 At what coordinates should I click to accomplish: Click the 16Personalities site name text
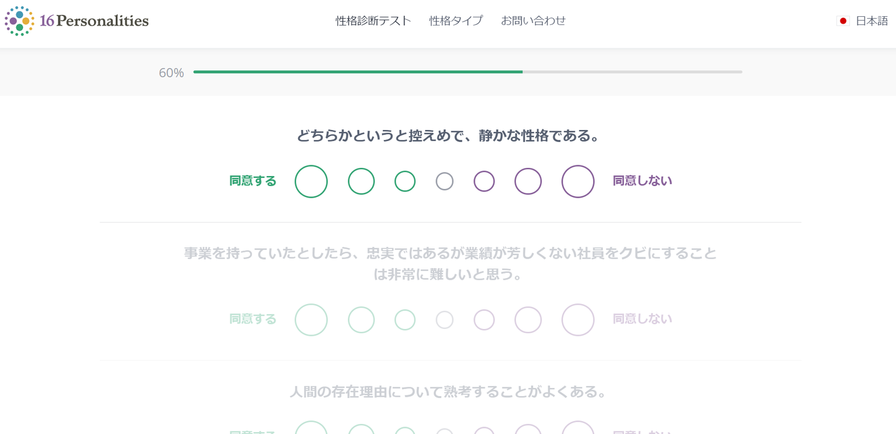click(x=94, y=21)
